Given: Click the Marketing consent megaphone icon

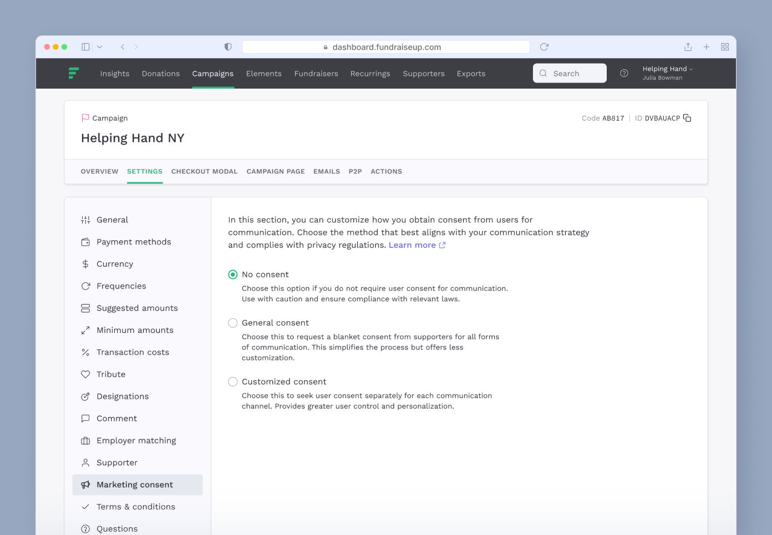Looking at the screenshot, I should pos(85,485).
